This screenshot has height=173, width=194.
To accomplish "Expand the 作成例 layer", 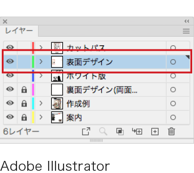I will tap(41, 104).
